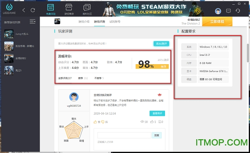The height and width of the screenshot is (153, 250).
Task: Go back with the left arrow icon
Action: [x=24, y=10]
